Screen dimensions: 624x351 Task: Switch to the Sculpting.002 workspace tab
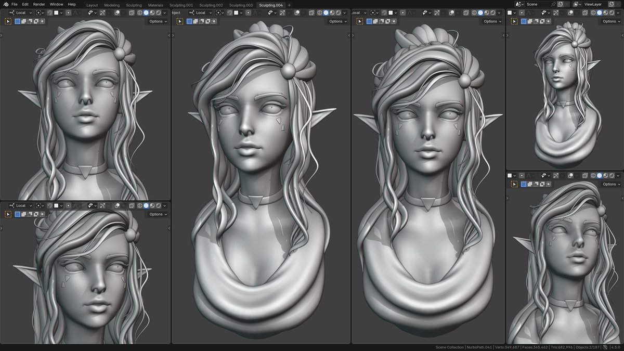pyautogui.click(x=211, y=5)
